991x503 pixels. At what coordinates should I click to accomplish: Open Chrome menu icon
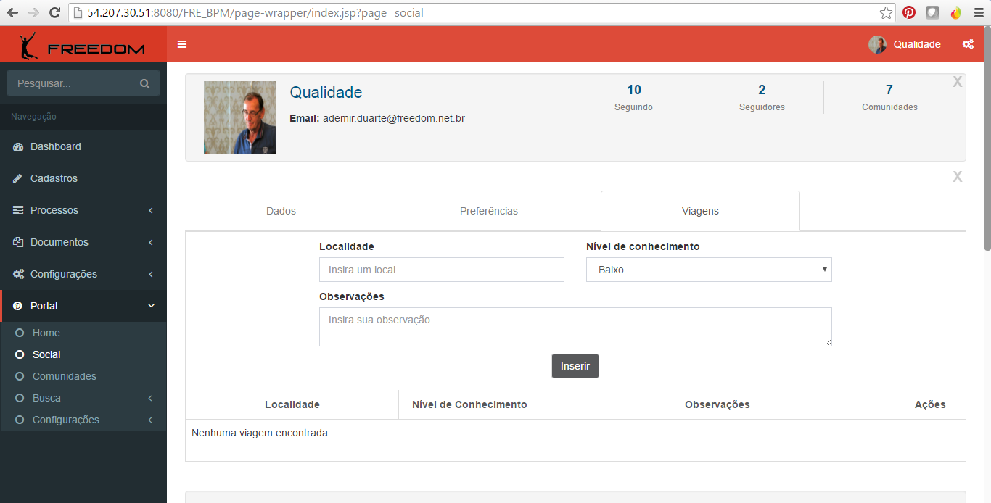(x=979, y=12)
